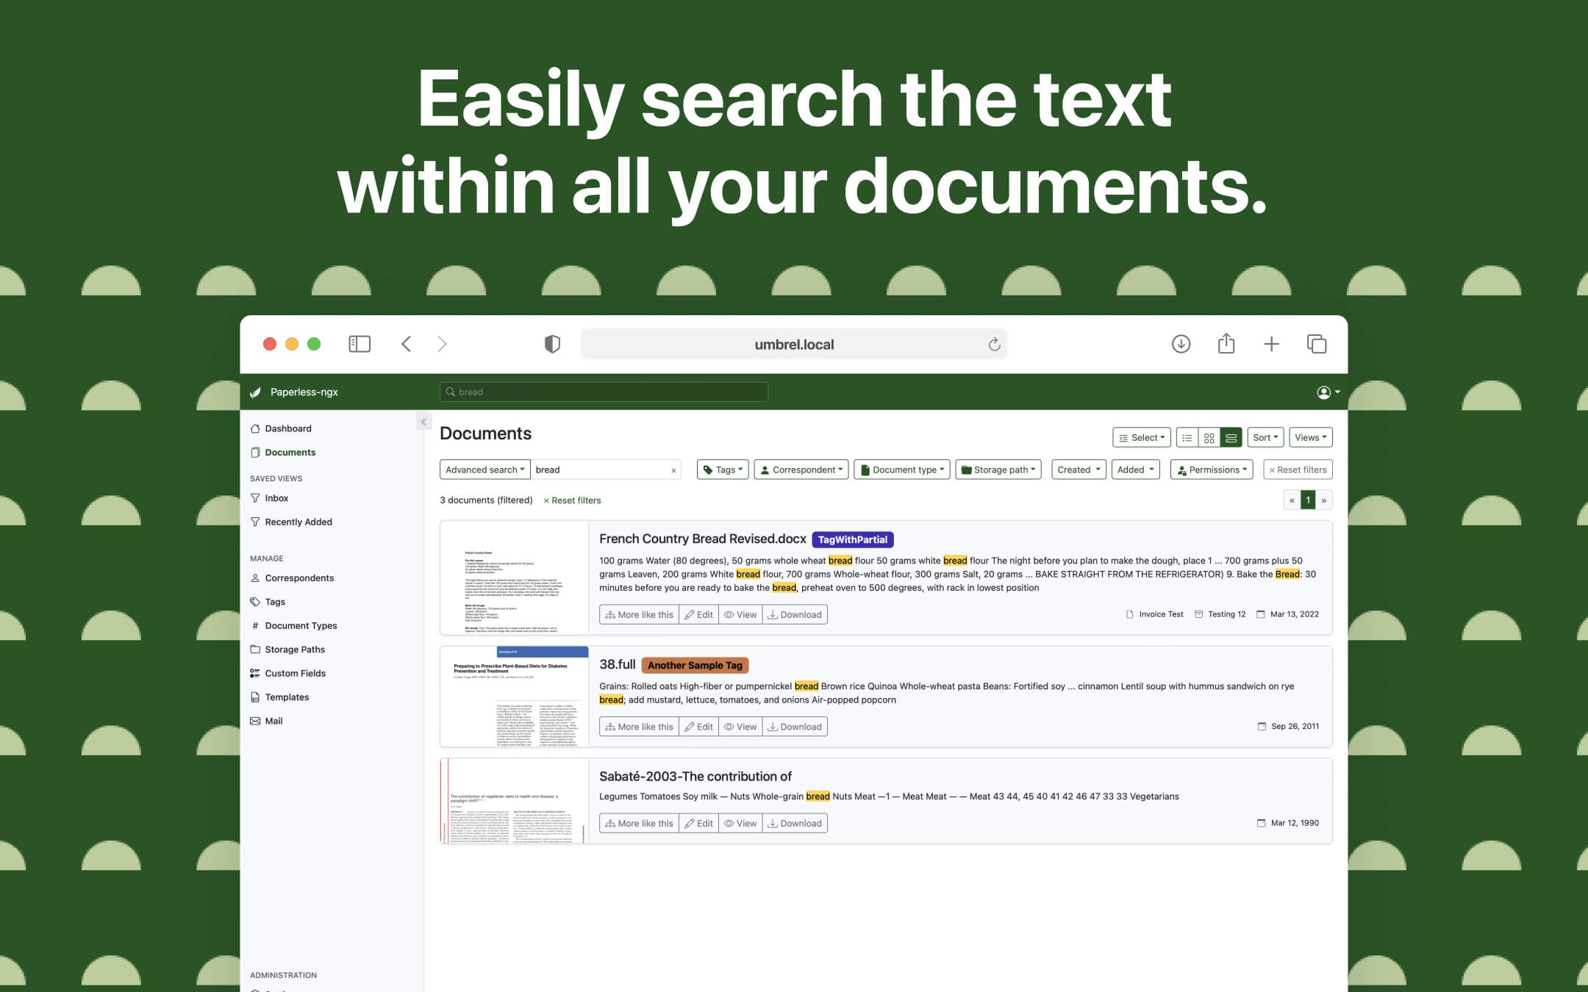Switch to the Documents section in sidebar
This screenshot has height=992, width=1588.
pos(291,452)
